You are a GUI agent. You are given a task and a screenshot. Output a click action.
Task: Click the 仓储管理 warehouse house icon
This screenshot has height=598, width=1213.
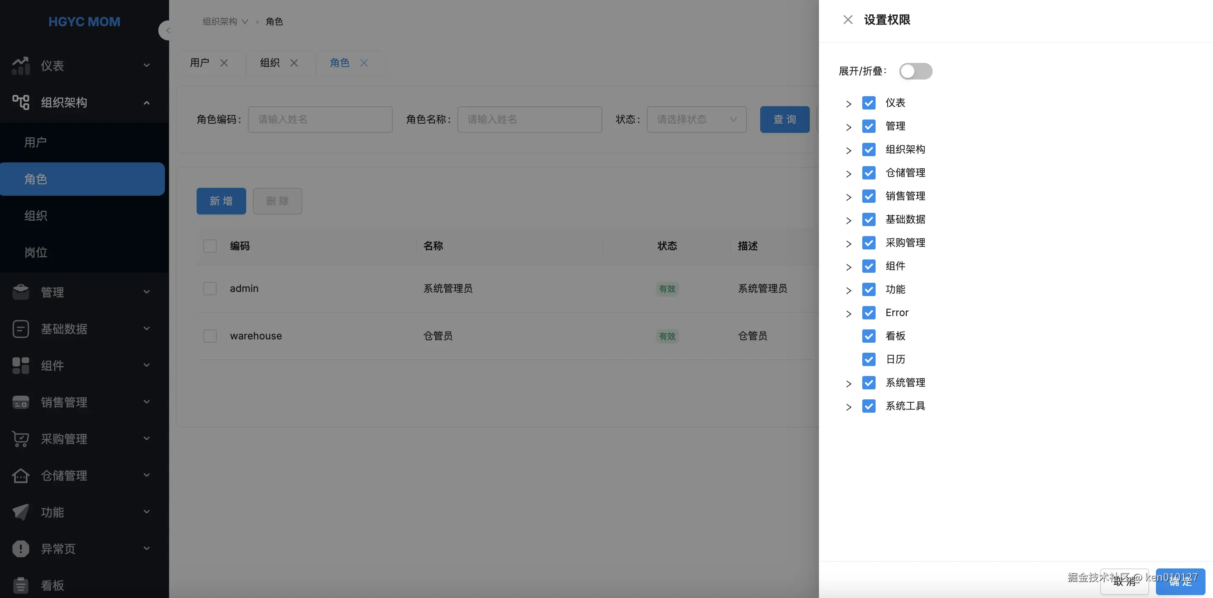[x=21, y=476]
